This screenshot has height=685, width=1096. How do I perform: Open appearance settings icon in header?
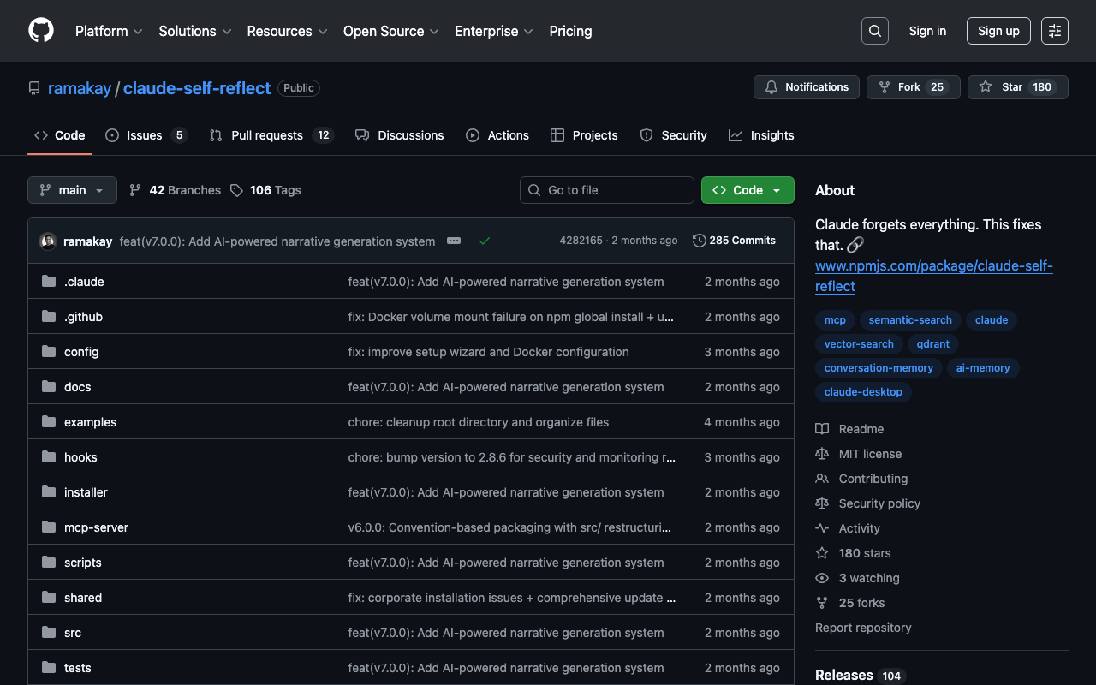pyautogui.click(x=1054, y=31)
